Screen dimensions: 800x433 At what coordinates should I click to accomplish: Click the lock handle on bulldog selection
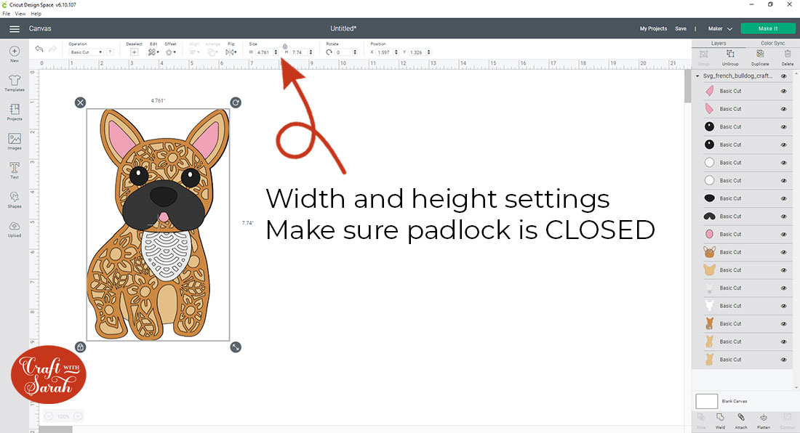click(x=80, y=347)
